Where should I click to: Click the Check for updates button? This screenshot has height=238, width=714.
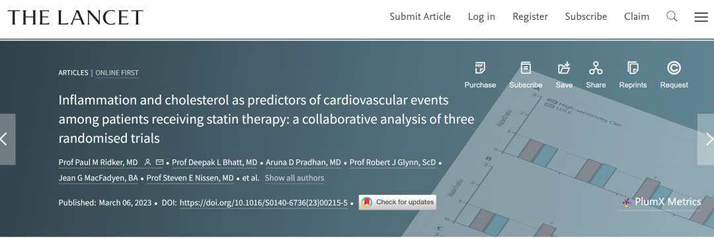397,202
